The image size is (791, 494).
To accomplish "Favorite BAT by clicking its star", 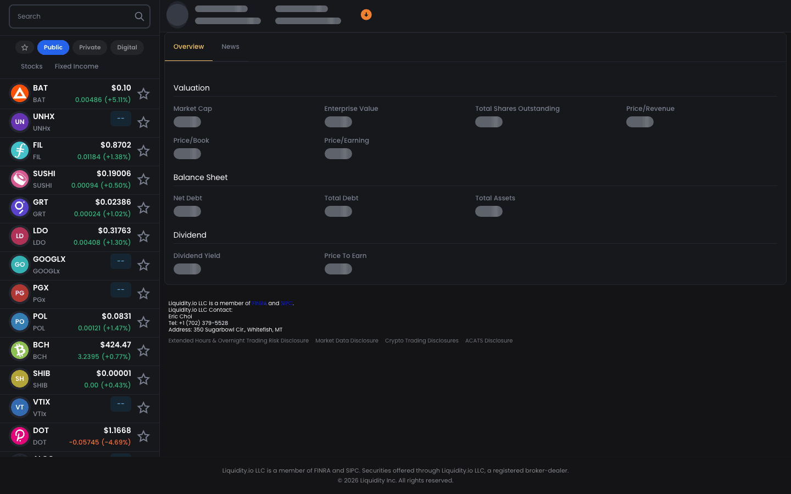I will coord(143,94).
